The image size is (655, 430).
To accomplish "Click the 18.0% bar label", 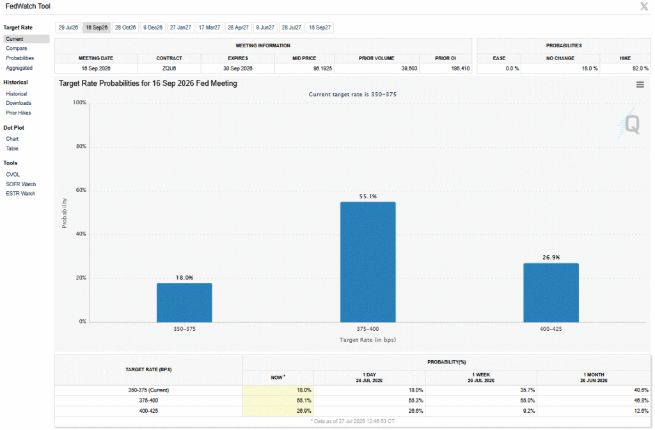I will click(184, 278).
